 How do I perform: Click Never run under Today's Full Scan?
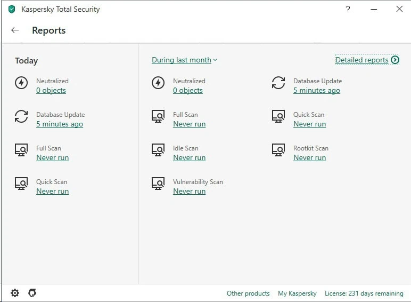tap(52, 158)
